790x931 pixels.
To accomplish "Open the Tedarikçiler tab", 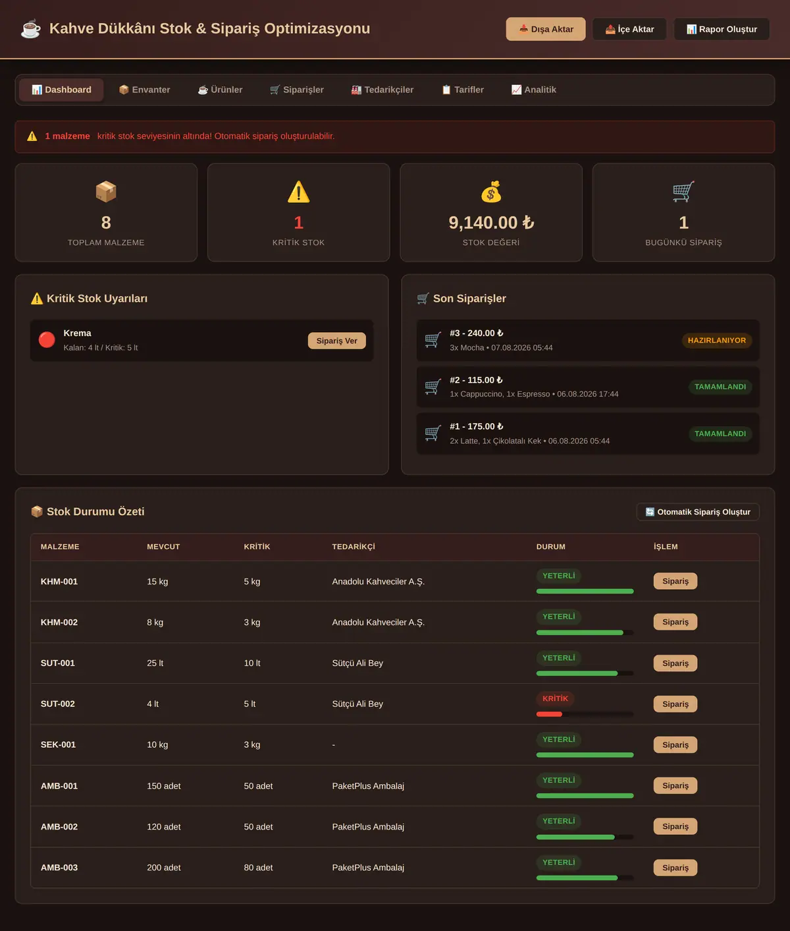I will 382,90.
